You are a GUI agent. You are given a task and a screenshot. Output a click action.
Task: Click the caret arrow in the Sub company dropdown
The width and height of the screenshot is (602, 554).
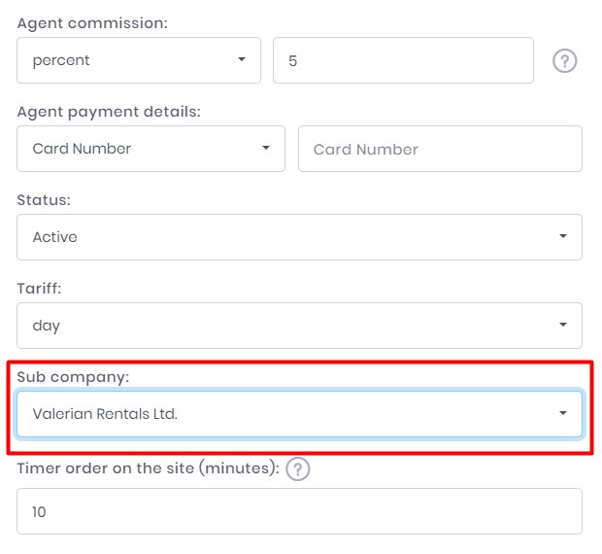563,414
